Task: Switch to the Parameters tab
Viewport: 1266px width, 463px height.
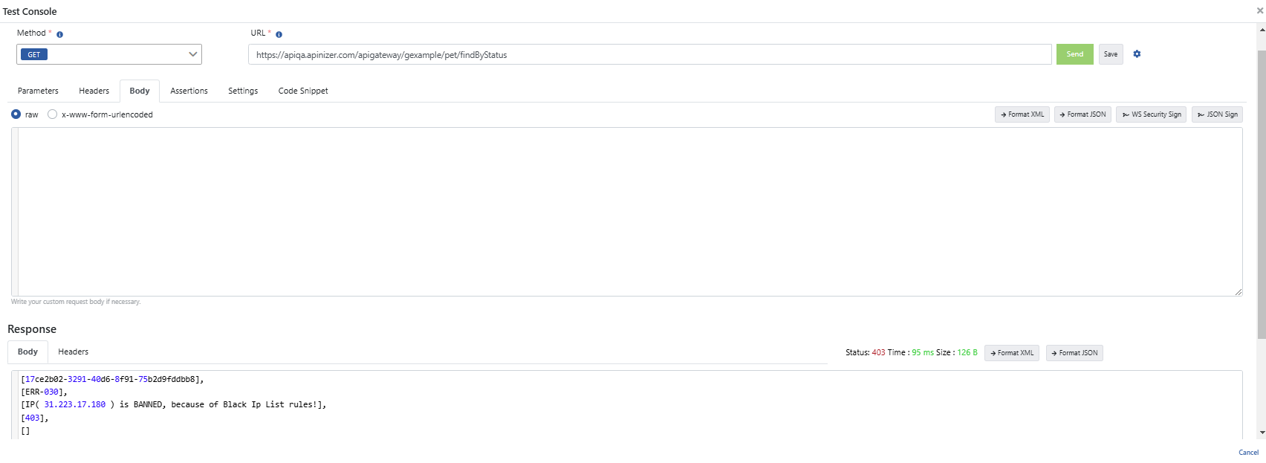Action: (38, 91)
